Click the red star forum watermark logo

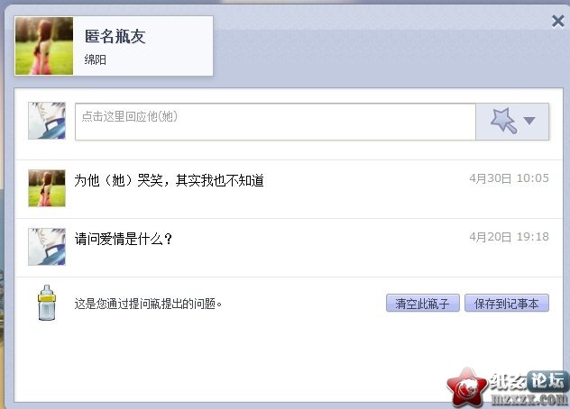[x=467, y=387]
